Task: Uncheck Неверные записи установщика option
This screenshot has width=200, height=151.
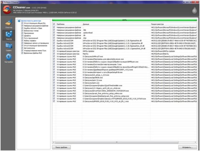Action: pyautogui.click(x=22, y=43)
